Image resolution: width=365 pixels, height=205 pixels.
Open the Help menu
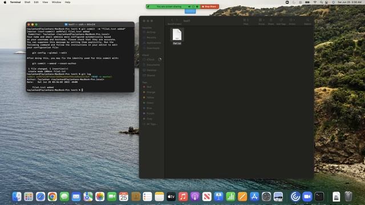tap(67, 2)
